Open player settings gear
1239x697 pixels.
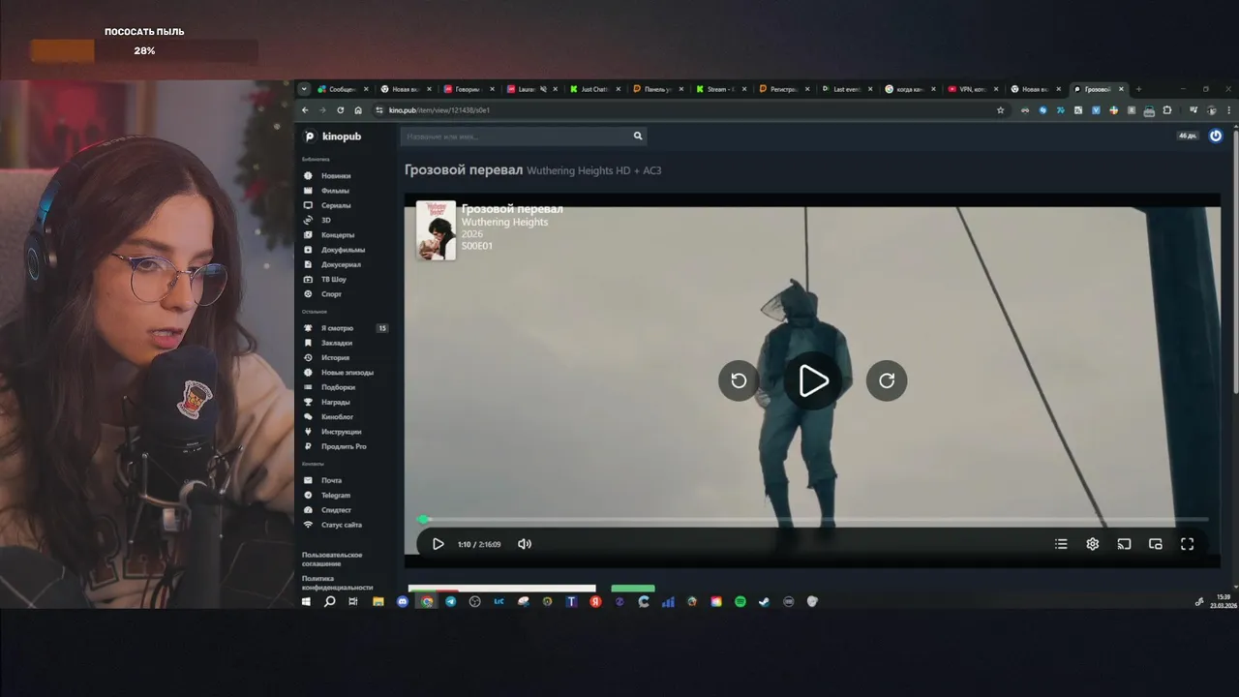pos(1093,544)
